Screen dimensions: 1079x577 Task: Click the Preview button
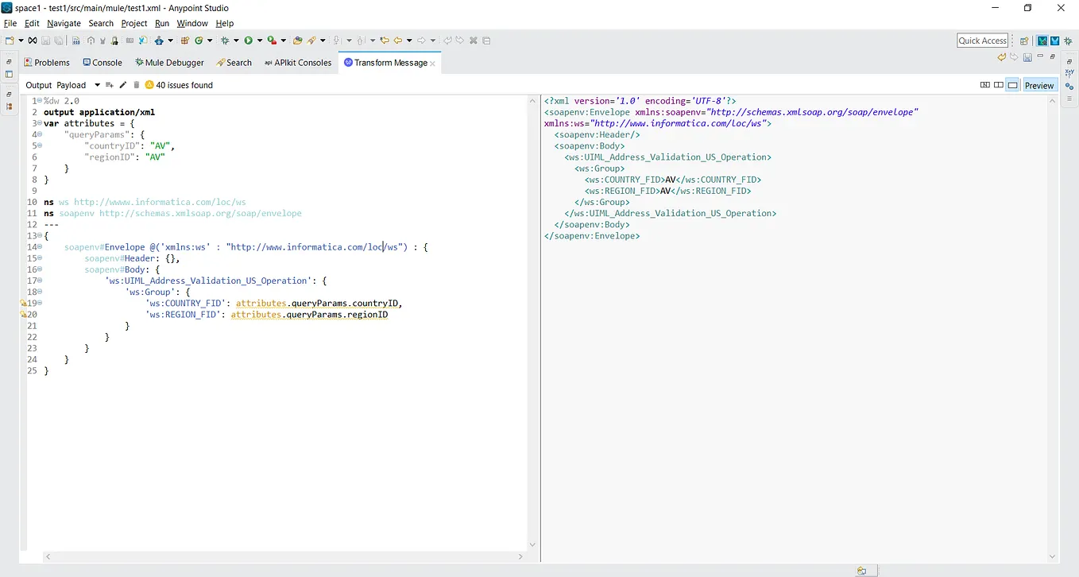[x=1039, y=85]
